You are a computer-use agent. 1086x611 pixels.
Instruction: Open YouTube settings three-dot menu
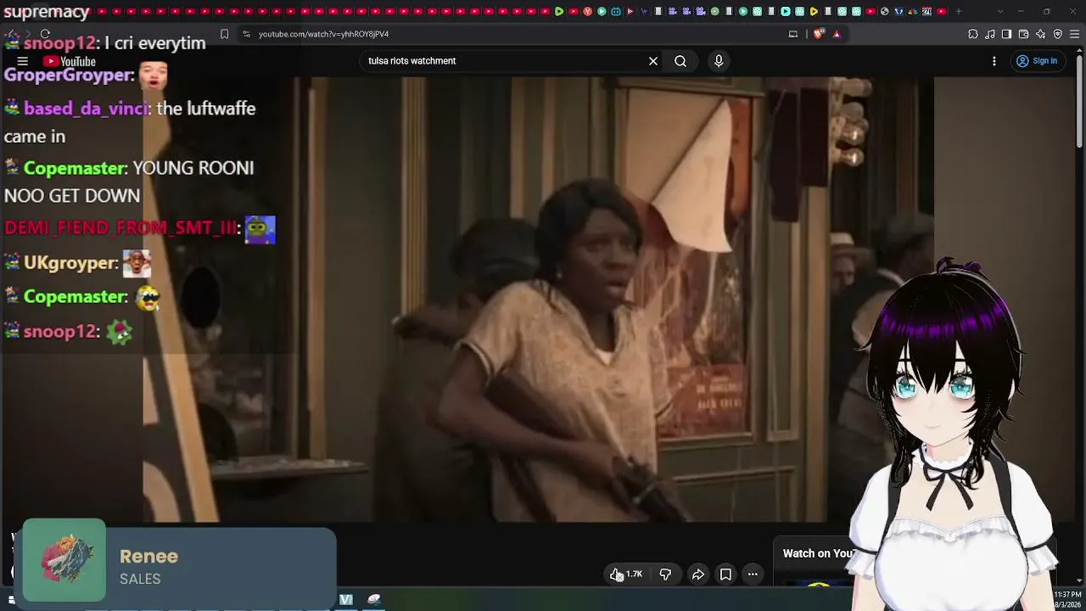point(994,61)
